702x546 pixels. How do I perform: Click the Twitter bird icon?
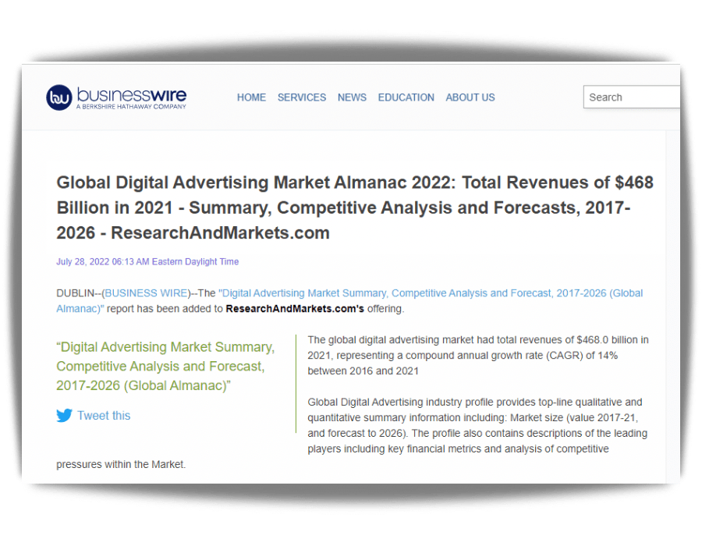pos(64,416)
